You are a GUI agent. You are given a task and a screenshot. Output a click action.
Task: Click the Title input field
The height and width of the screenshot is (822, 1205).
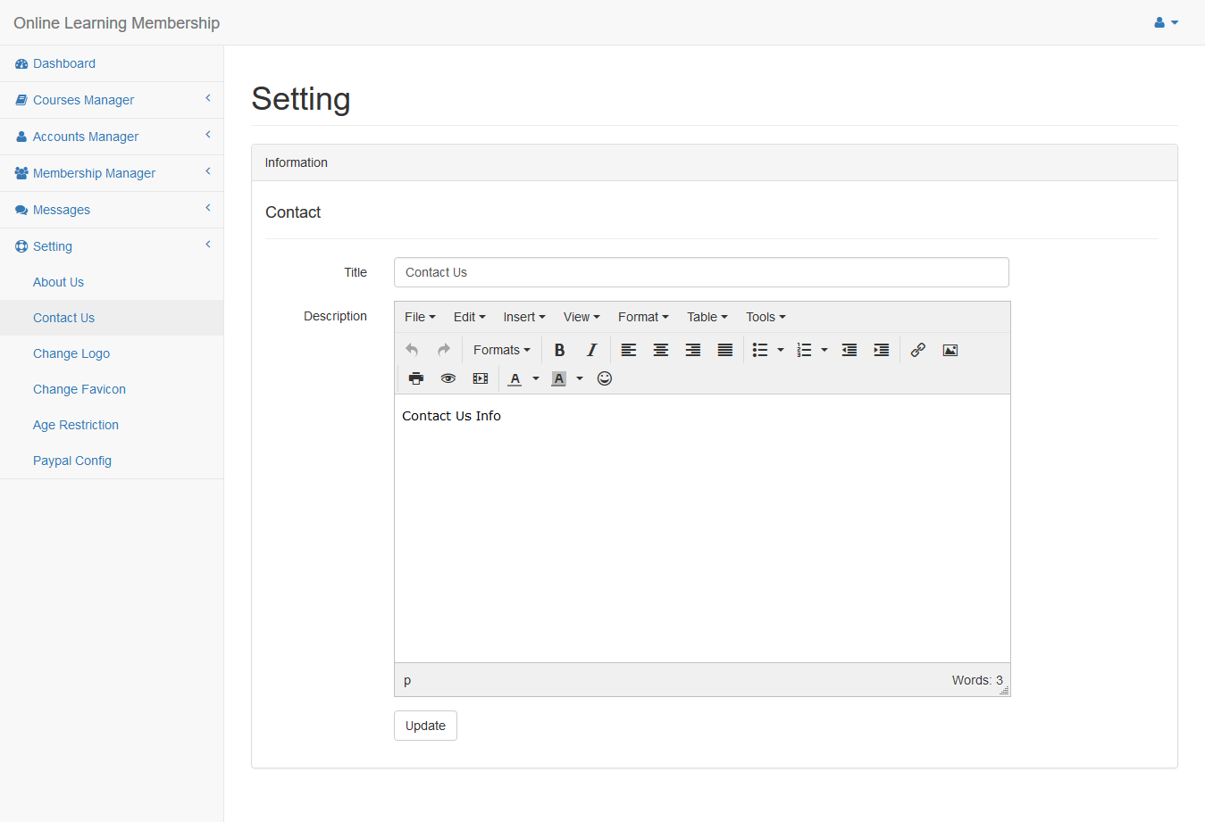[x=701, y=272]
